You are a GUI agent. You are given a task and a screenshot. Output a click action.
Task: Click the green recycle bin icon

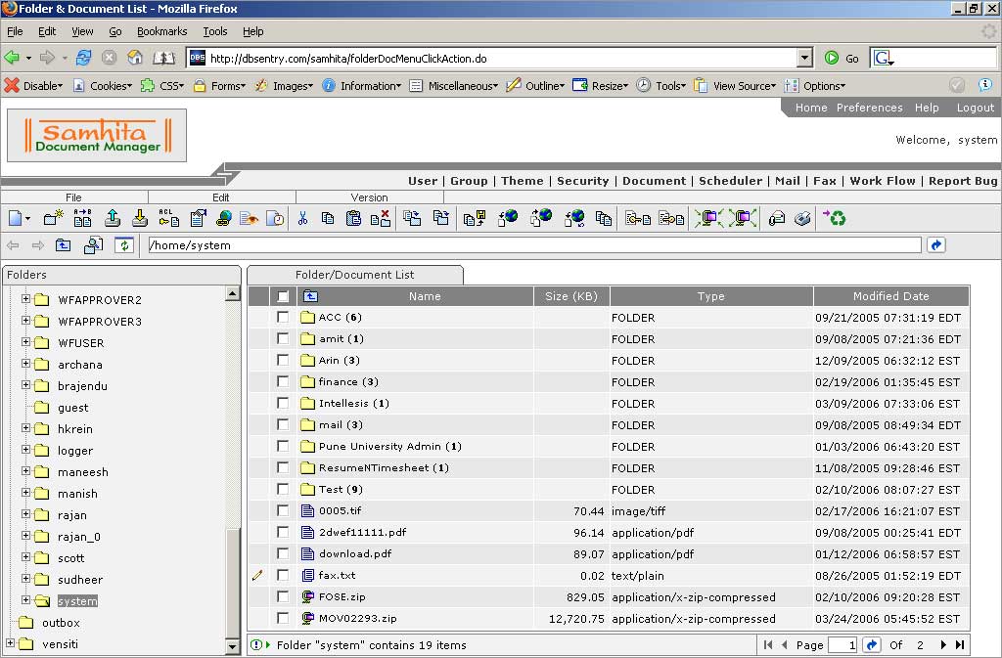coord(834,218)
